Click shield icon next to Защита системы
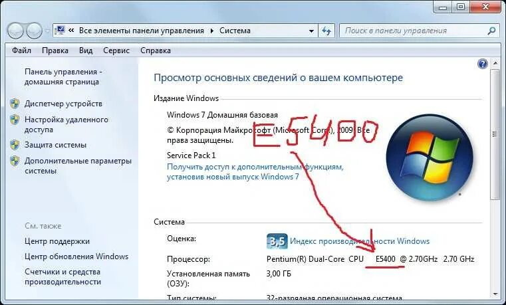506x305 pixels. pyautogui.click(x=15, y=145)
